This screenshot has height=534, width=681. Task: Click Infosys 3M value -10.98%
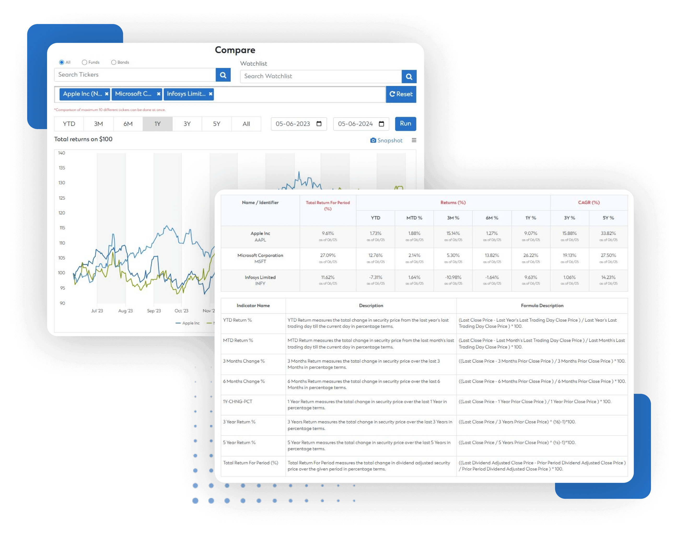453,277
